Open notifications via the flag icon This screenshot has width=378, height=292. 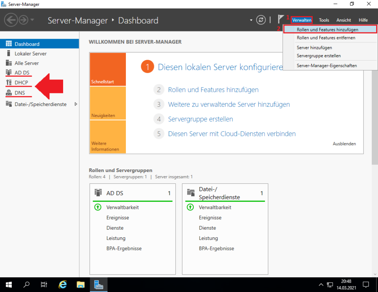tap(281, 20)
